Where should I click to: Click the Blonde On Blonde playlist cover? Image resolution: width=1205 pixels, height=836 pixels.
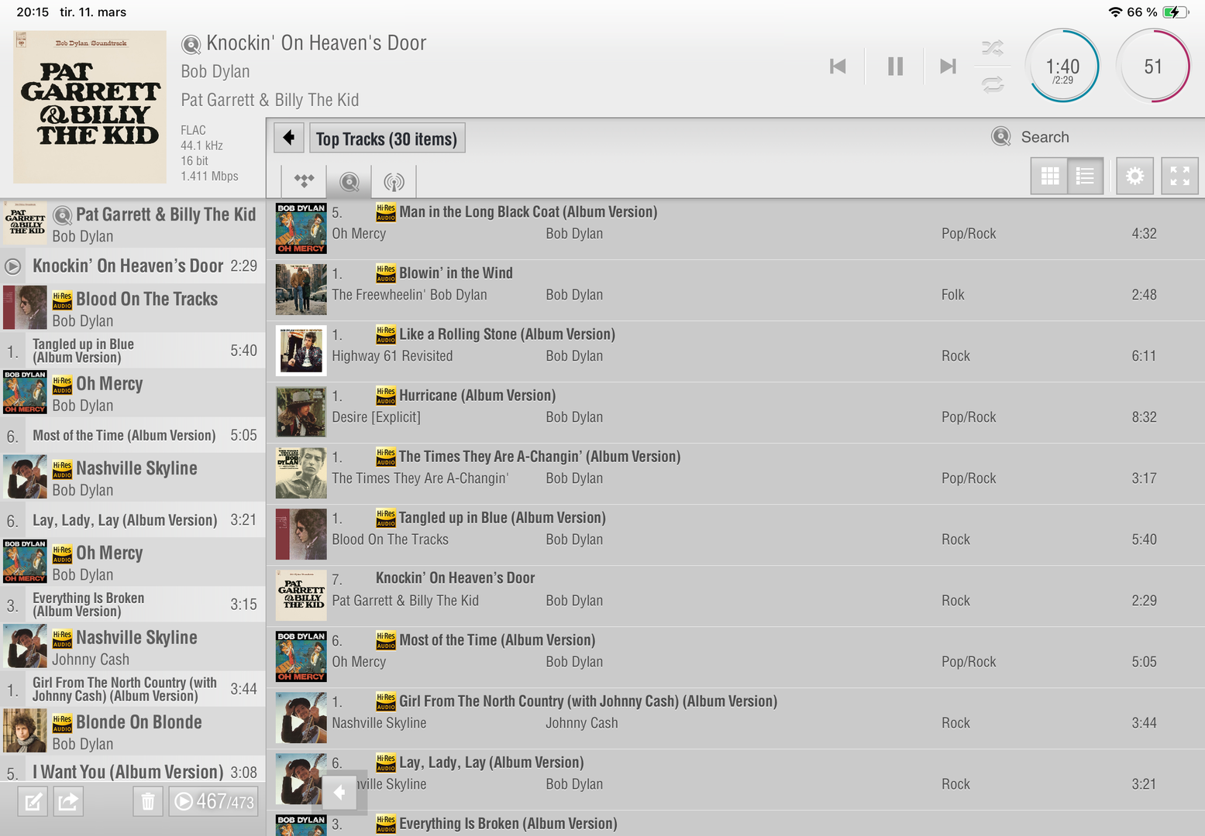[x=25, y=731]
